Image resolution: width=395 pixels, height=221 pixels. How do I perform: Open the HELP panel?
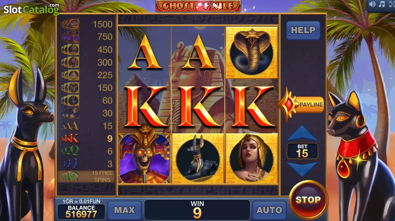pos(303,30)
